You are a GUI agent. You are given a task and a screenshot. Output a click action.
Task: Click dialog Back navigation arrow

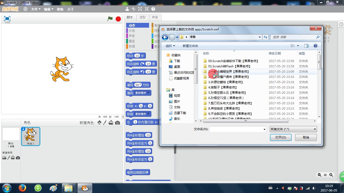165,37
